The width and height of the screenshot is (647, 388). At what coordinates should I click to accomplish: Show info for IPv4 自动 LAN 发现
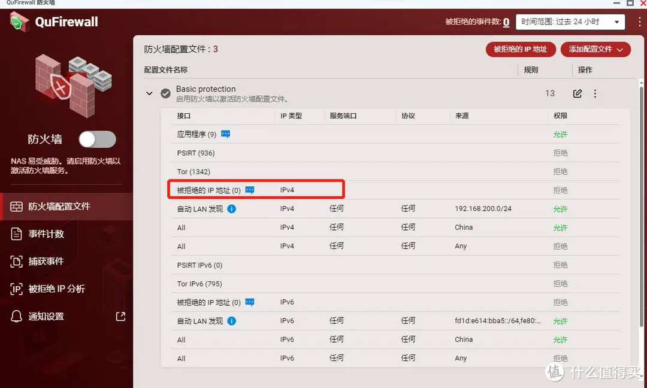[232, 208]
